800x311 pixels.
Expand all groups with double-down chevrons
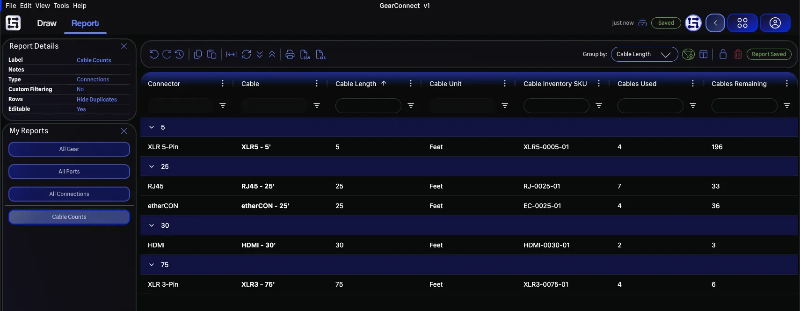click(x=260, y=54)
